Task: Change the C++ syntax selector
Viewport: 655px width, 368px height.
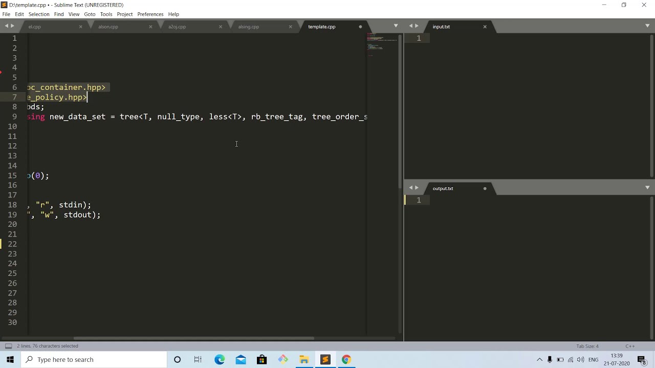Action: [x=630, y=346]
